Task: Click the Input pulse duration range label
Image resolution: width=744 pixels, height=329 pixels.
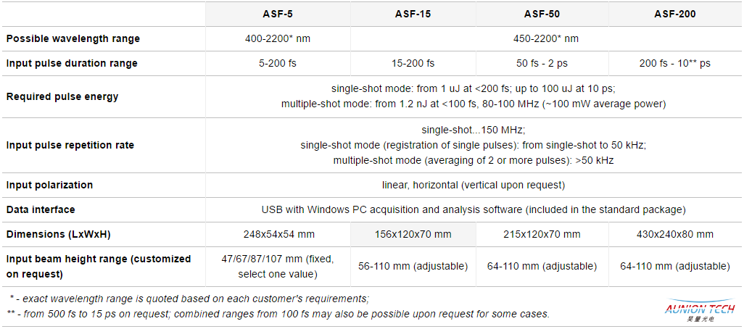Action: pyautogui.click(x=72, y=64)
